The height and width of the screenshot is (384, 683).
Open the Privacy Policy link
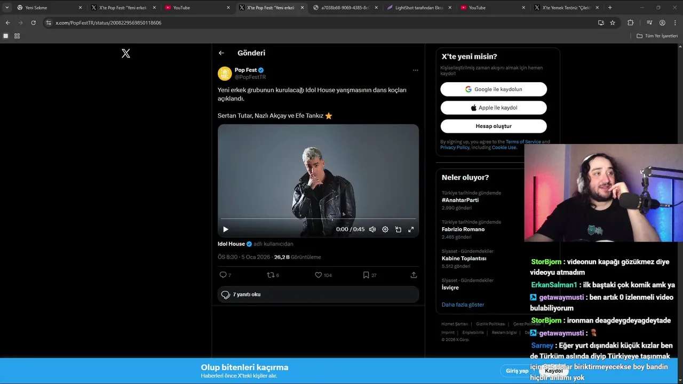pos(455,148)
